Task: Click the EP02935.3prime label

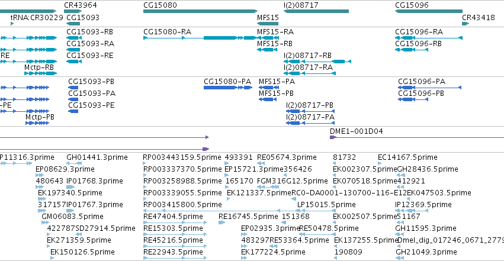Action: tap(270, 228)
